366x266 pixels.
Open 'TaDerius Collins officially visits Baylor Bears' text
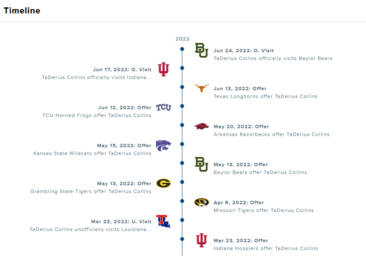click(273, 58)
